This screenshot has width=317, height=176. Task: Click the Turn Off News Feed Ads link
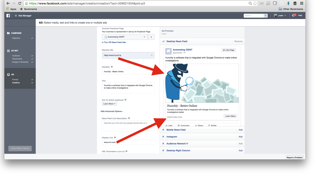tap(115, 42)
